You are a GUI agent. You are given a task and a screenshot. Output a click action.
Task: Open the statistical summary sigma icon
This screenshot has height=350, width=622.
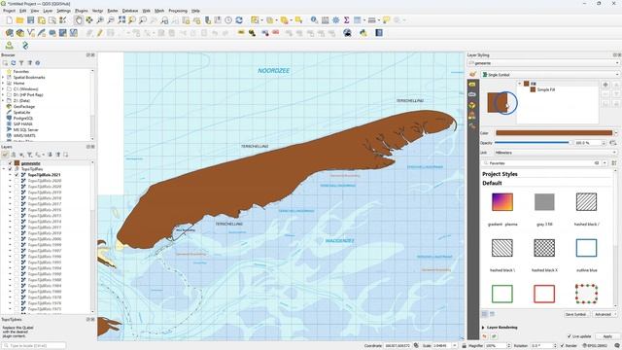click(x=346, y=20)
